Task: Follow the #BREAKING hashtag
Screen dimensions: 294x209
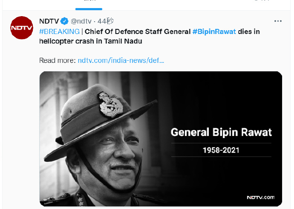Action: [59, 31]
